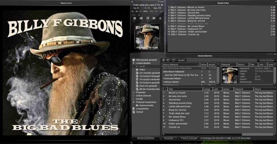Expand the Playlisten tree node
This screenshot has width=277, height=144.
point(134,92)
